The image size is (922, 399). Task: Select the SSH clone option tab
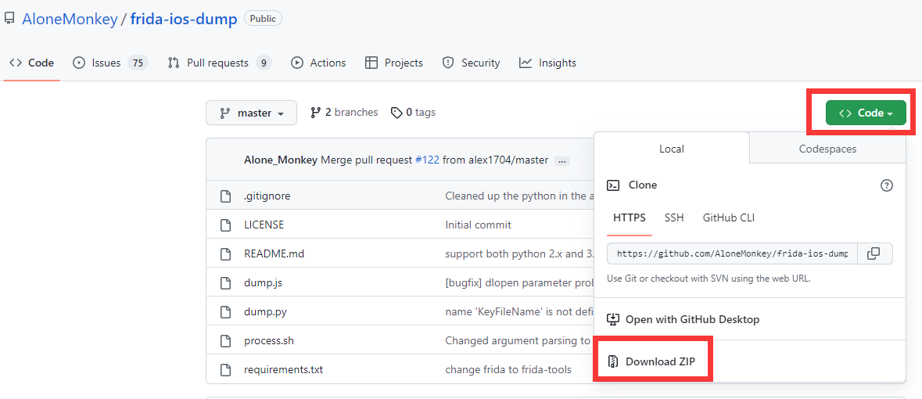point(674,218)
